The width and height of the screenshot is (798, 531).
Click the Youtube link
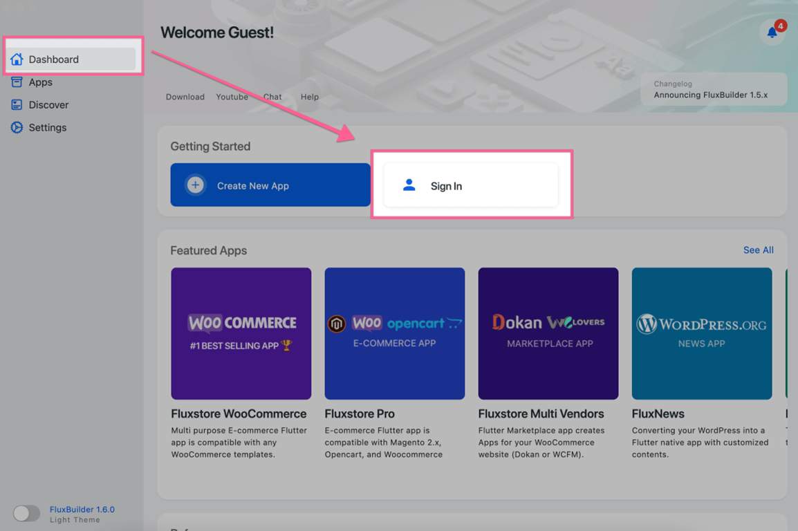[232, 97]
